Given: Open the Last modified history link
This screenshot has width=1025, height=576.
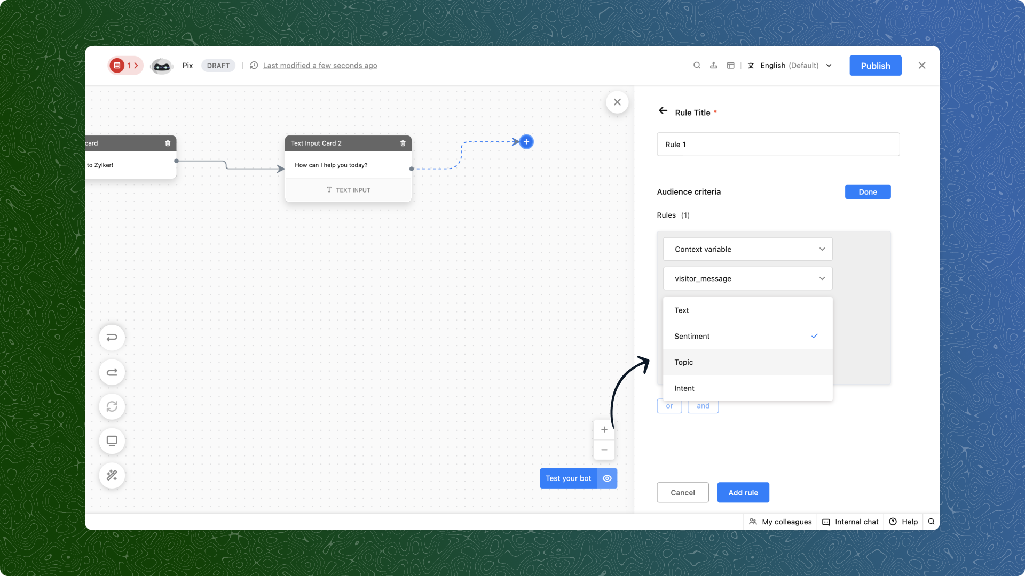Looking at the screenshot, I should pos(320,66).
